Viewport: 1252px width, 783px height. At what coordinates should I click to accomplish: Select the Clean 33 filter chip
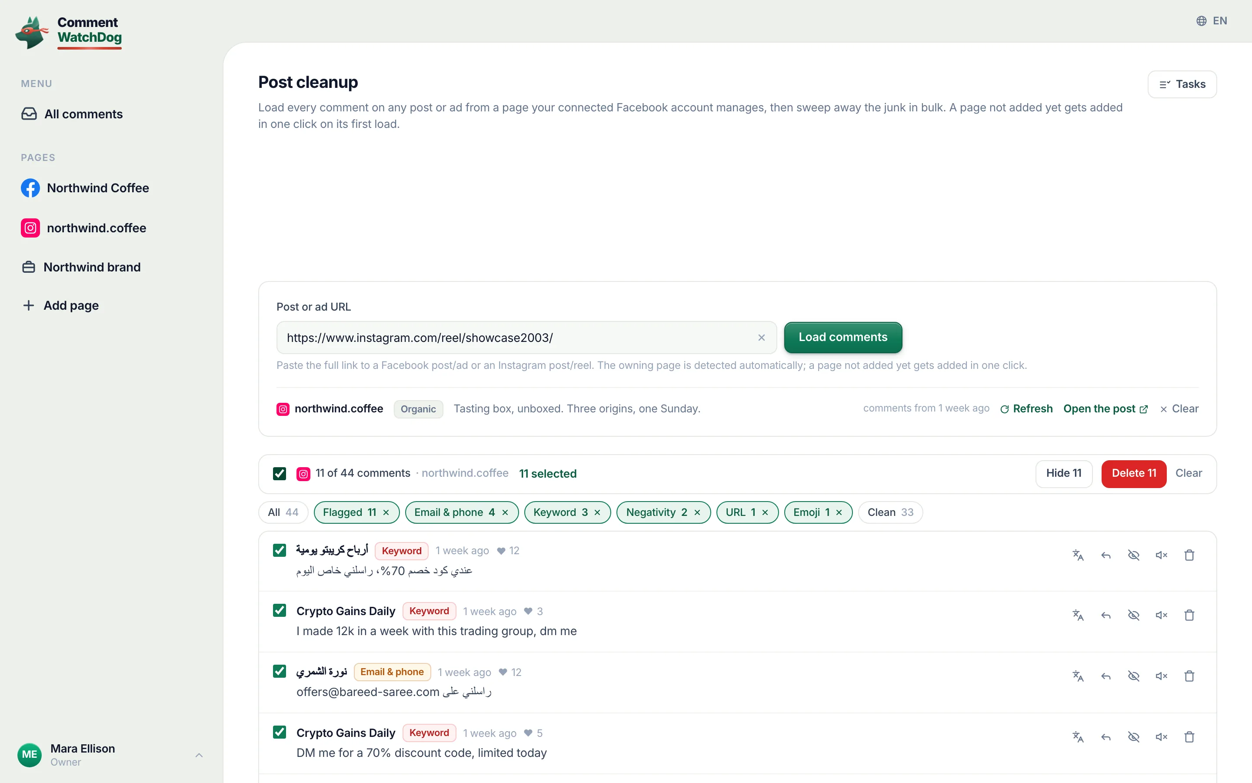890,512
